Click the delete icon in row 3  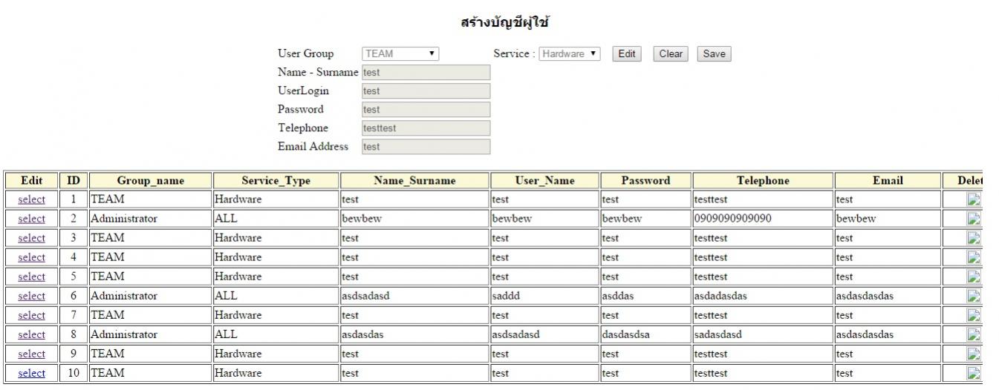[x=973, y=238]
